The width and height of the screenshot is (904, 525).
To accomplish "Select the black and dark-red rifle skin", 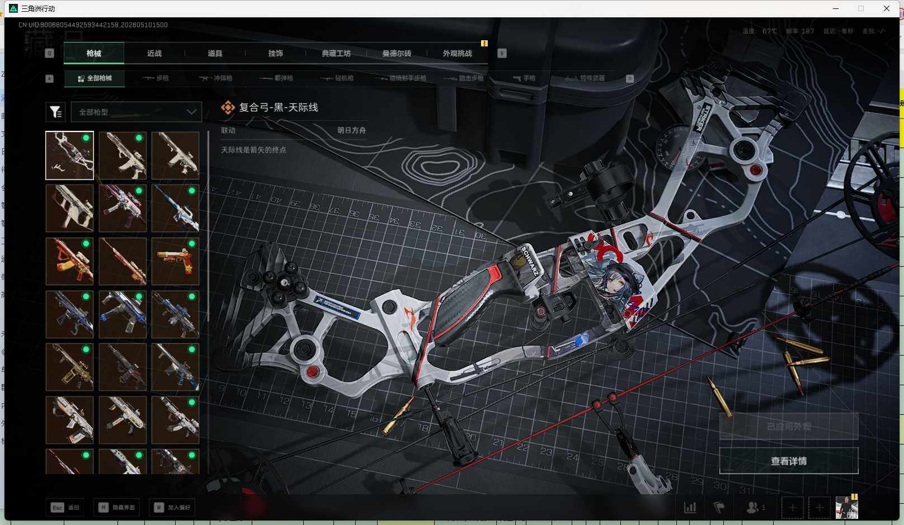I will pyautogui.click(x=123, y=367).
